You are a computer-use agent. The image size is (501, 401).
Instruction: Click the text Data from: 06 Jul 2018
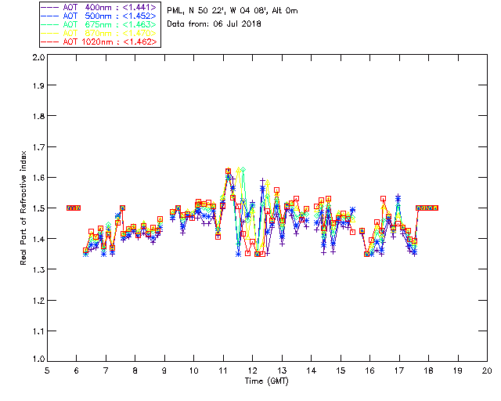pyautogui.click(x=214, y=24)
